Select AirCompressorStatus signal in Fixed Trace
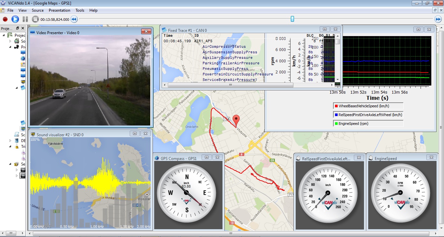This screenshot has width=444, height=237. 224,46
